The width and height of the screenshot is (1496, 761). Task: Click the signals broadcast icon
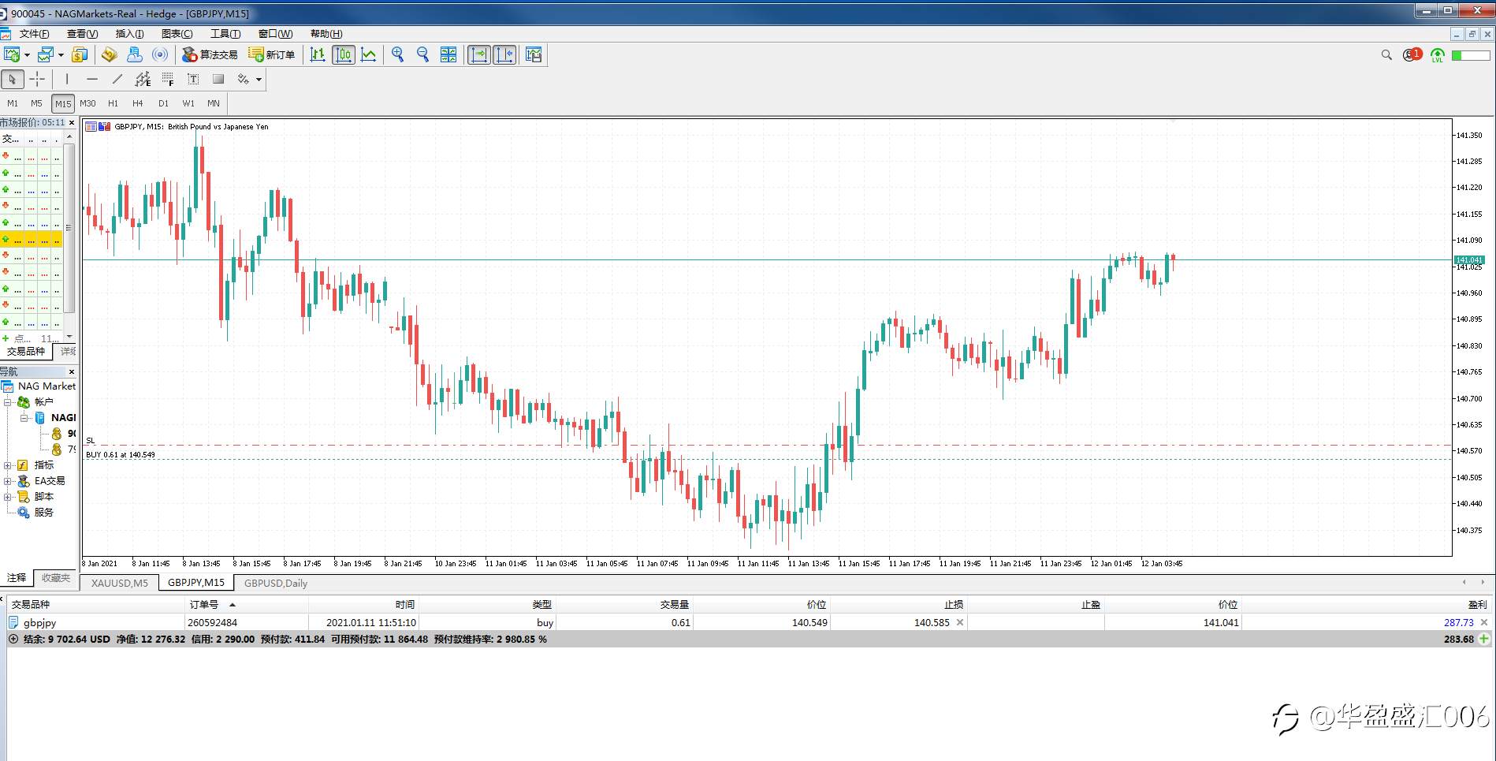coord(160,54)
